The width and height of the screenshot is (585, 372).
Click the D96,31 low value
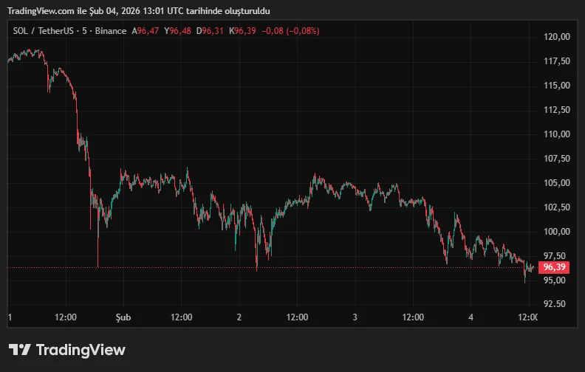(x=211, y=31)
